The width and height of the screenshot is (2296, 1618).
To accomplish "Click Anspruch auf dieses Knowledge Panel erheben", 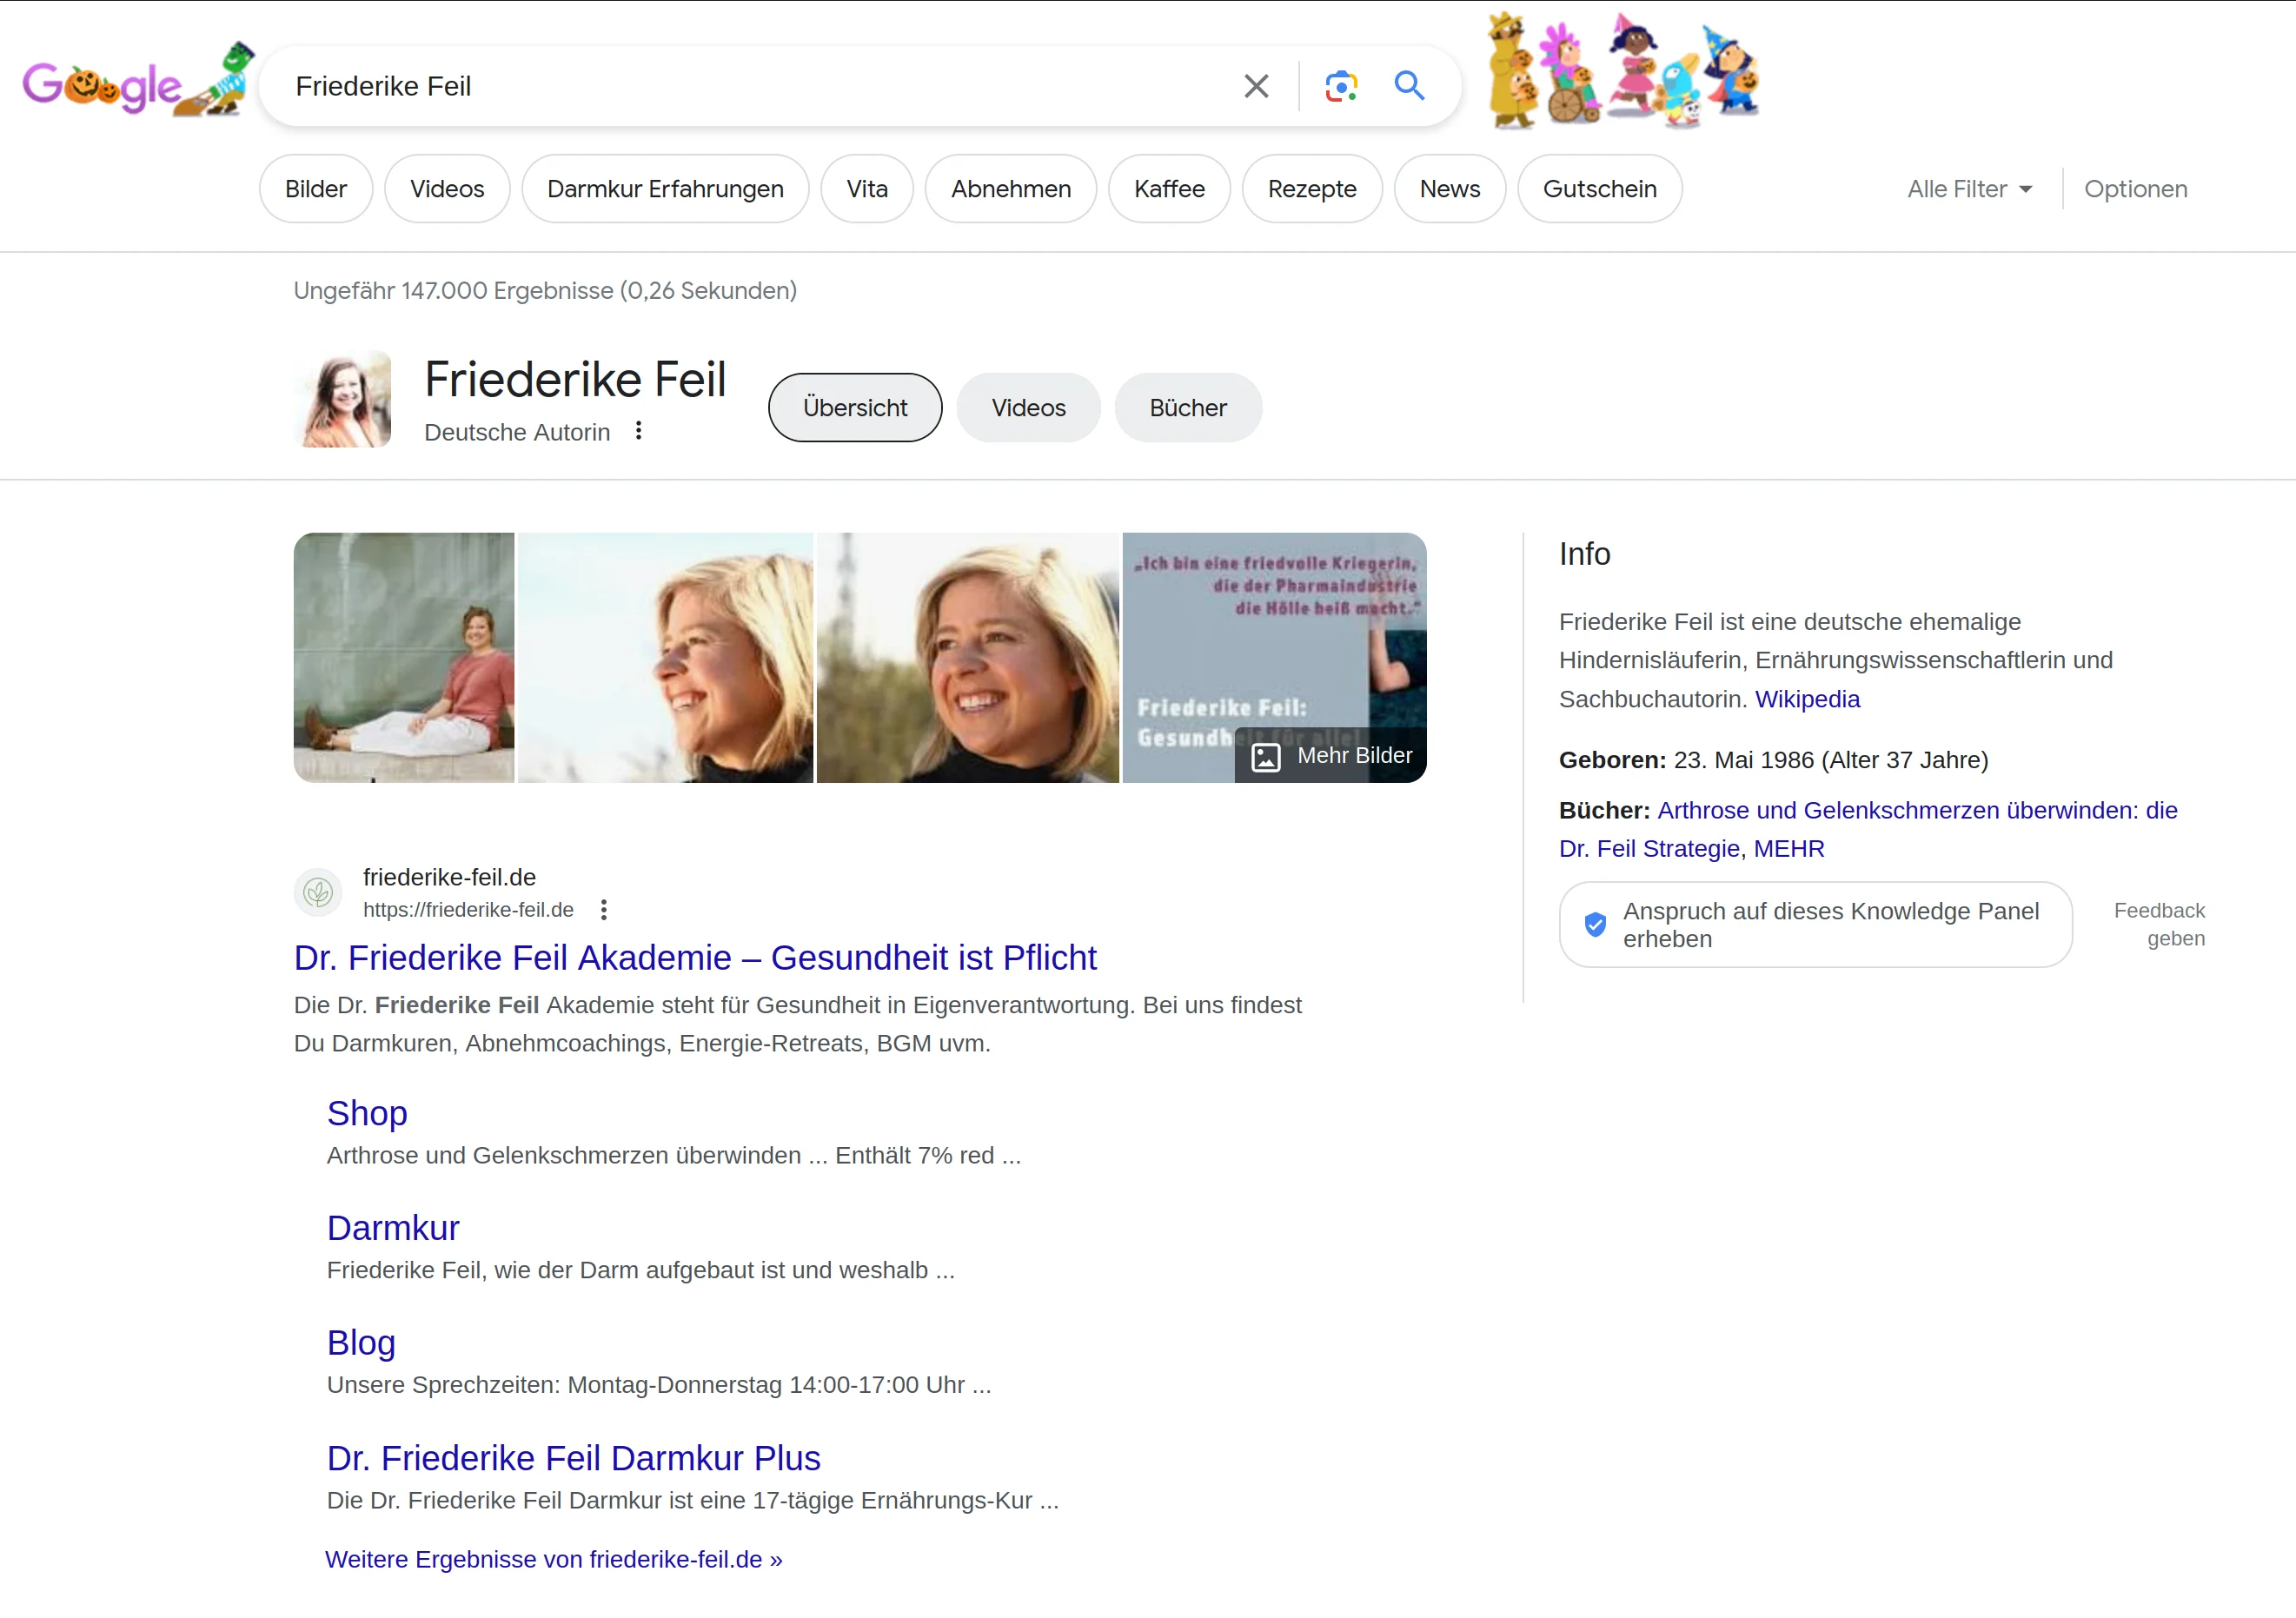I will [x=1815, y=925].
